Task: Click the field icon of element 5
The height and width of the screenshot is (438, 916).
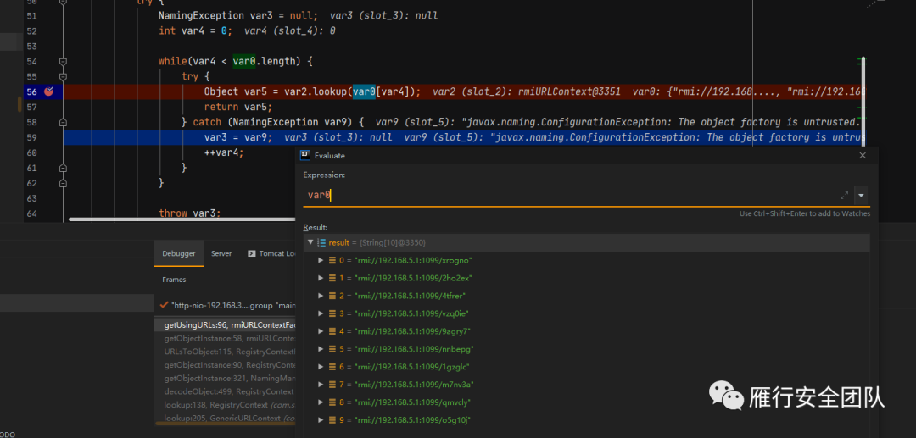Action: click(332, 349)
